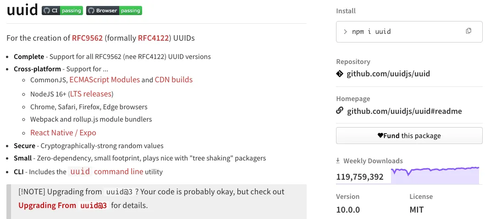Open the RFC4122 link
The image size is (485, 219).
pos(153,38)
